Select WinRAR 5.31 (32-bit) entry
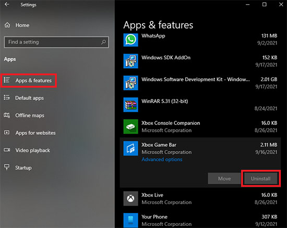The width and height of the screenshot is (287, 228). (165, 101)
